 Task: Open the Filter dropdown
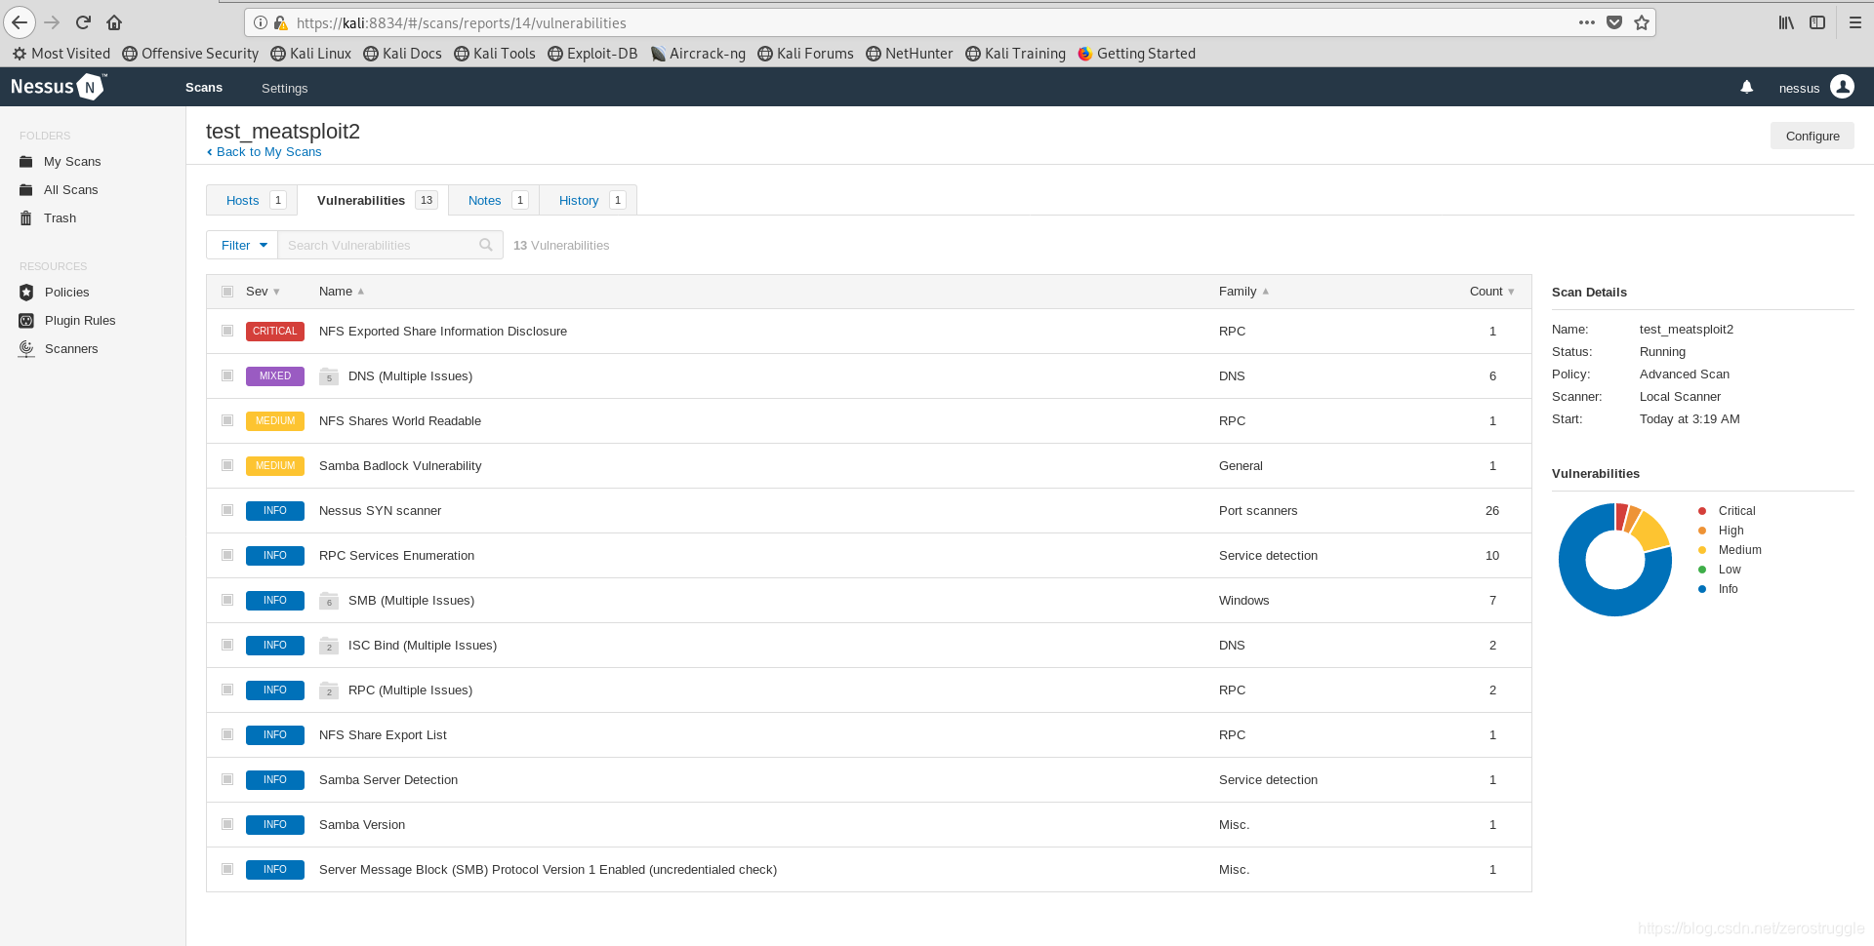pos(243,245)
